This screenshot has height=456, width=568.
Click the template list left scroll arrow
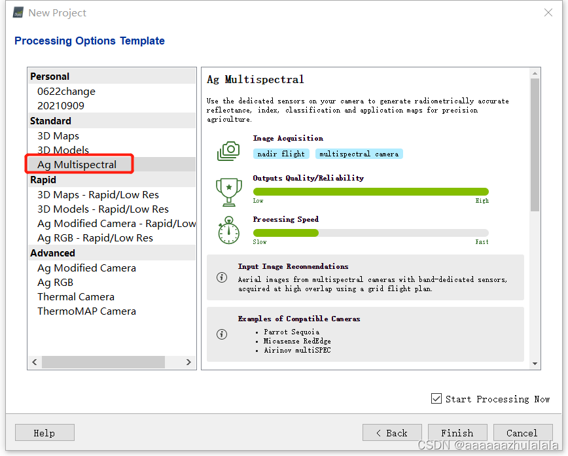point(35,362)
